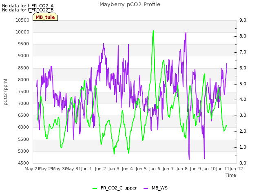Click the Jun 2 date tick label
Viewport: 261px width, 196px height.
[100, 169]
